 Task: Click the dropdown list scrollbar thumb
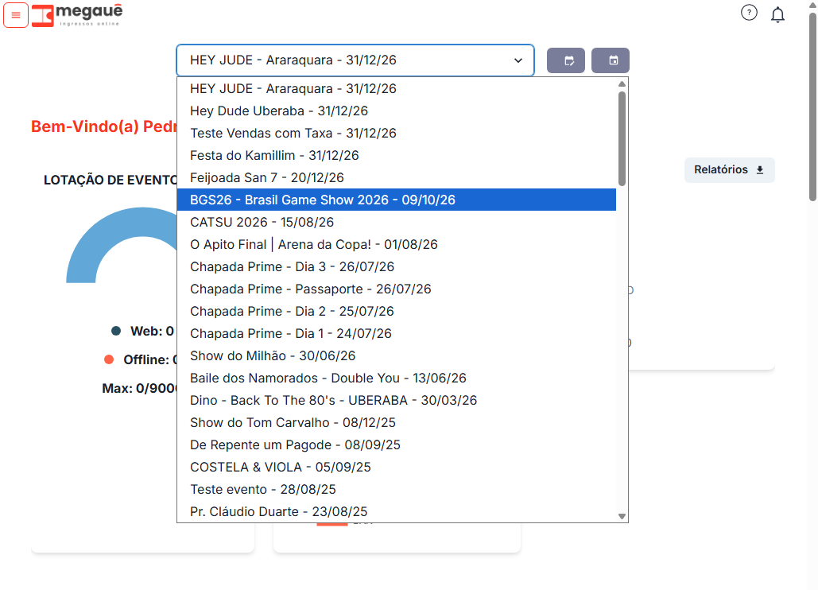click(622, 139)
